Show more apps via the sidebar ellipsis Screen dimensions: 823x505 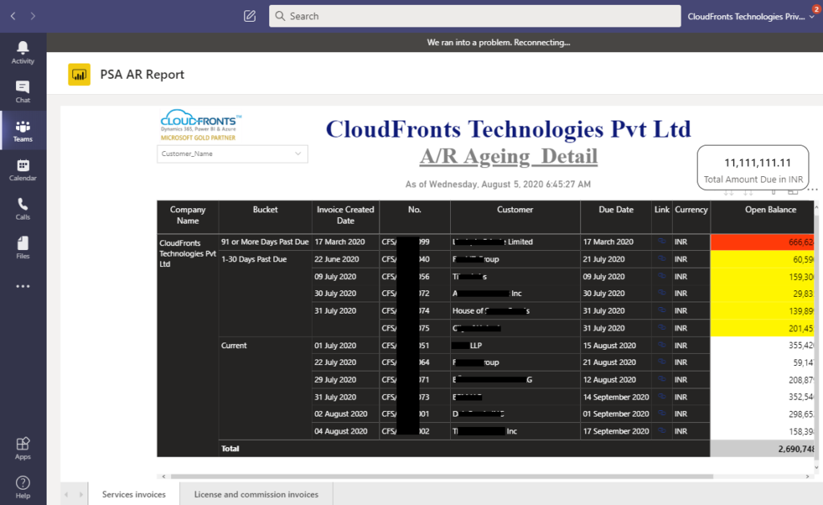[x=23, y=286]
